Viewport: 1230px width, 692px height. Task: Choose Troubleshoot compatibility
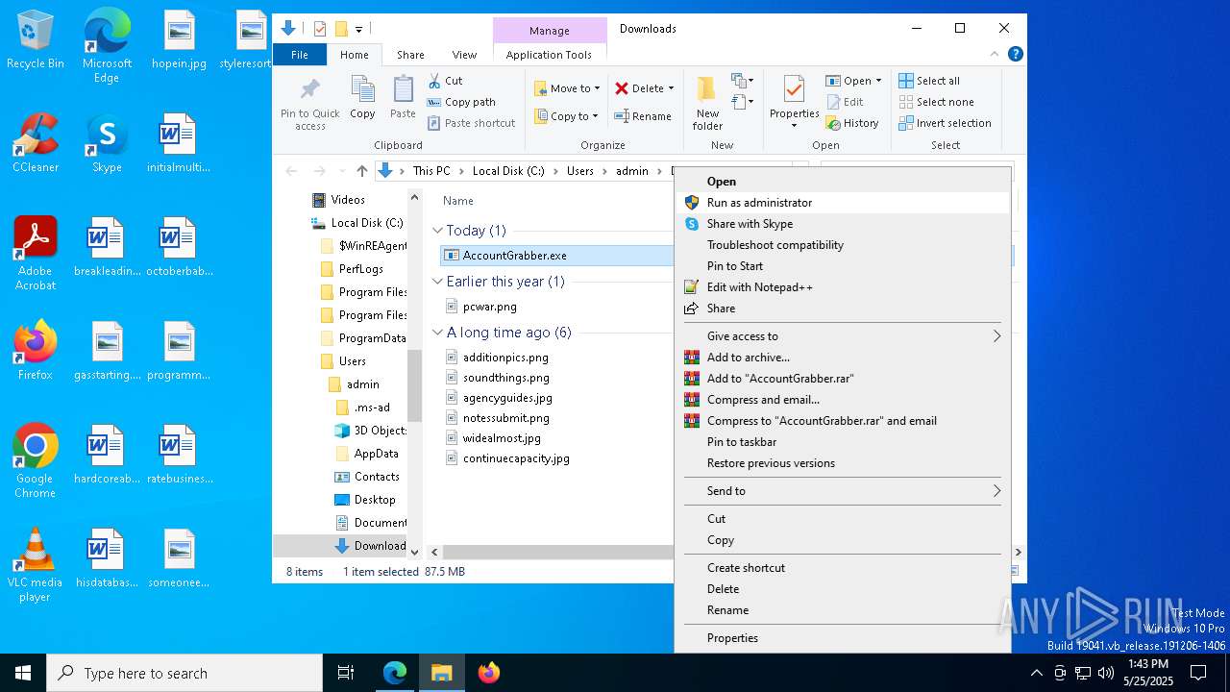842,245
